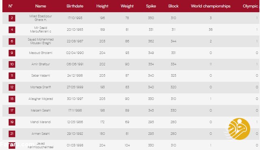Click the Spike column header
260x150 pixels.
click(x=151, y=6)
